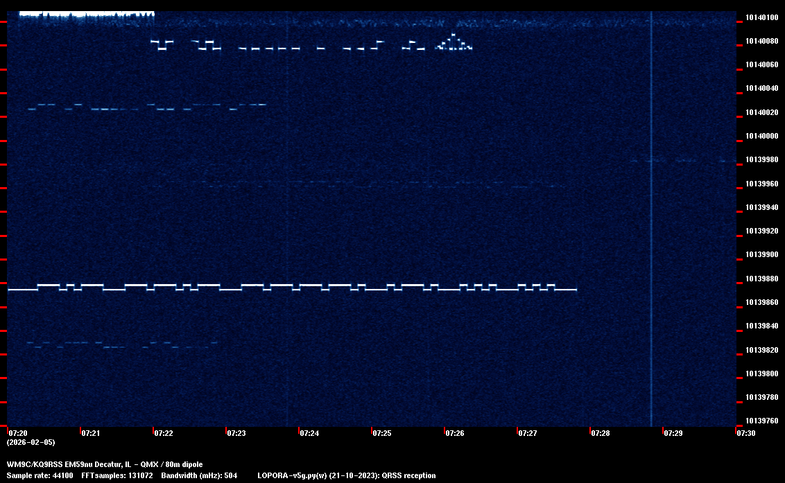This screenshot has height=483, width=785.
Task: Click the 10140000 frequency label
Action: 761,136
